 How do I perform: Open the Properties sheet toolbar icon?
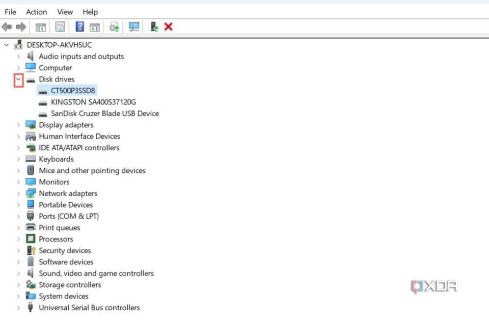coord(60,27)
